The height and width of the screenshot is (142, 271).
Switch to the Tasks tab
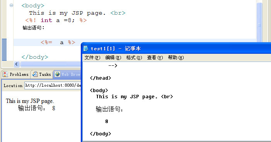(x=42, y=74)
